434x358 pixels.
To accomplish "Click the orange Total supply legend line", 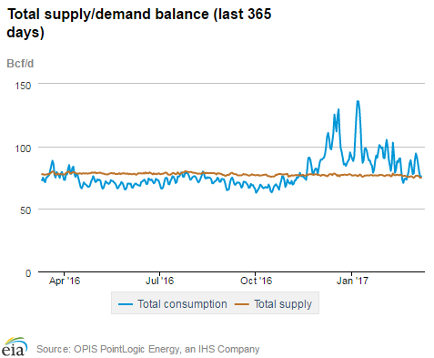I will click(x=242, y=304).
